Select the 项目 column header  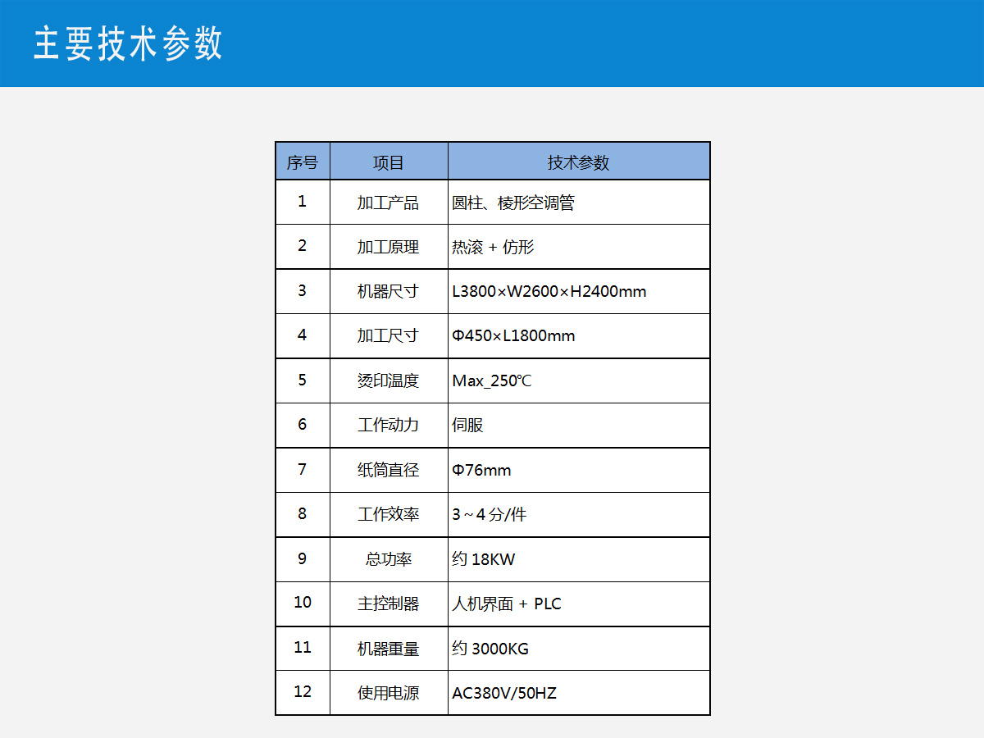coord(389,162)
